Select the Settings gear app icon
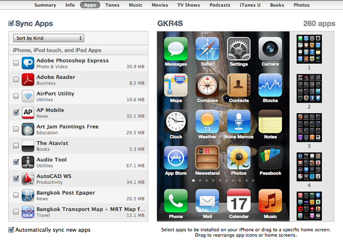 click(x=239, y=48)
